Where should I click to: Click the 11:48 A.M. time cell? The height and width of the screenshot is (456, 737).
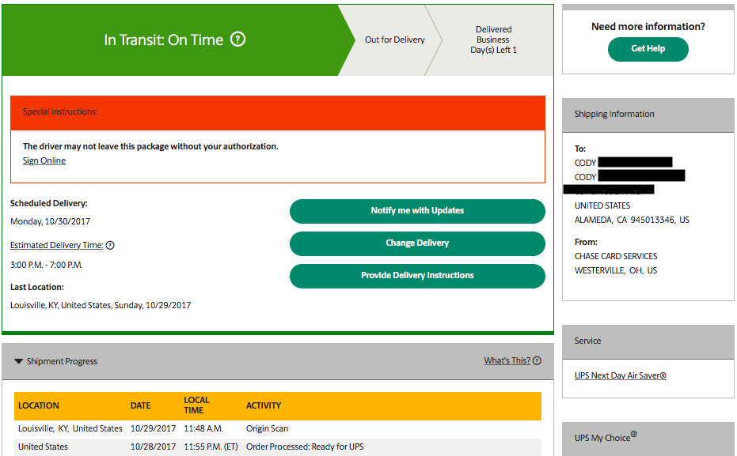(x=203, y=429)
